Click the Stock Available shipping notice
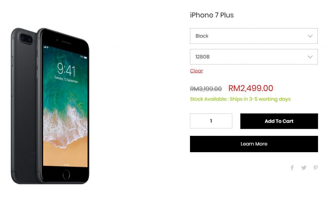Screen dimensions: 328x197 pos(240,99)
